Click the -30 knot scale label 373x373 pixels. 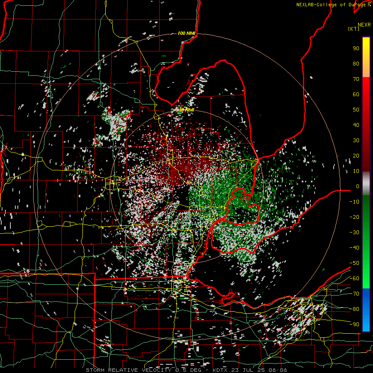tap(354, 233)
